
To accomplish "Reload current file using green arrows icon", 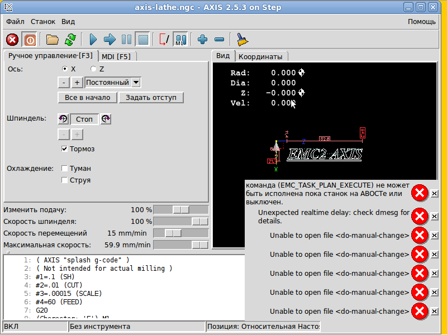I will (x=70, y=40).
